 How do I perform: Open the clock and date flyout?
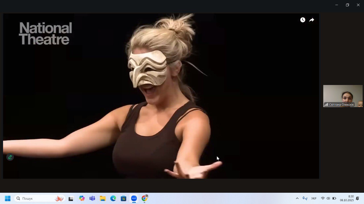point(347,198)
